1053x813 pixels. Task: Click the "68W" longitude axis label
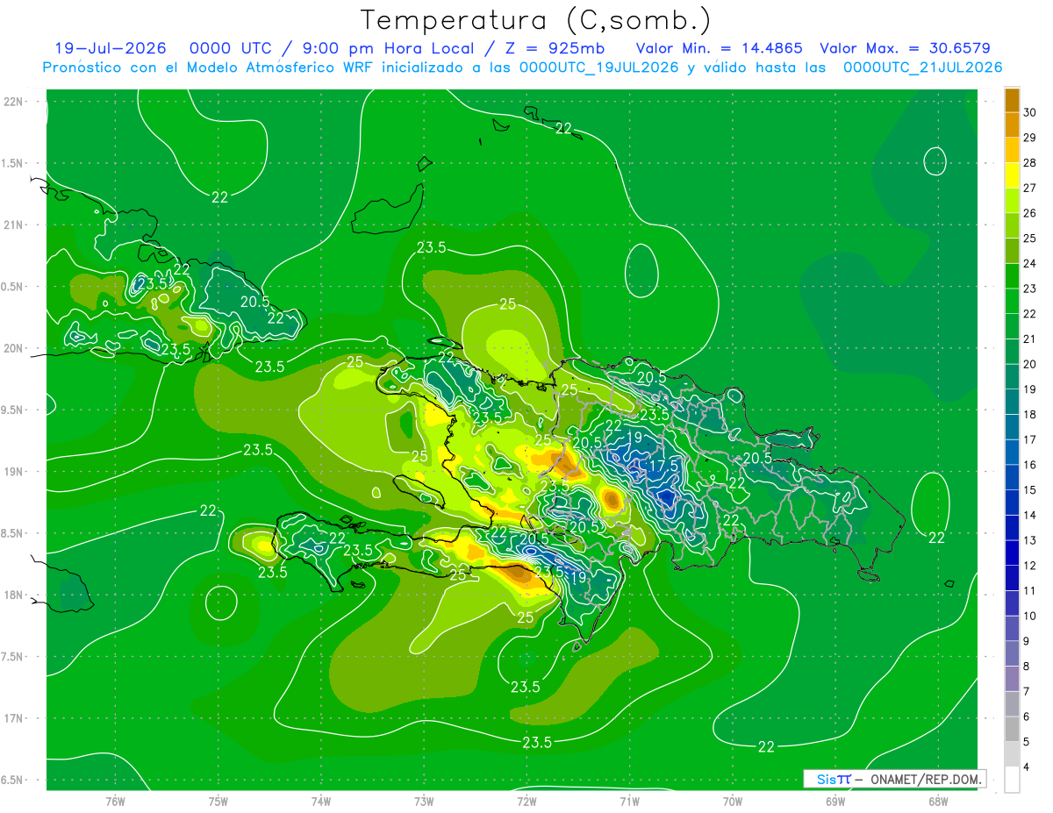click(938, 802)
